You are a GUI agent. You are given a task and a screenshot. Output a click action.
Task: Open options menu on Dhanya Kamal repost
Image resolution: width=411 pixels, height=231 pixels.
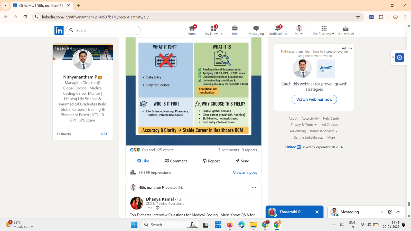(x=254, y=187)
